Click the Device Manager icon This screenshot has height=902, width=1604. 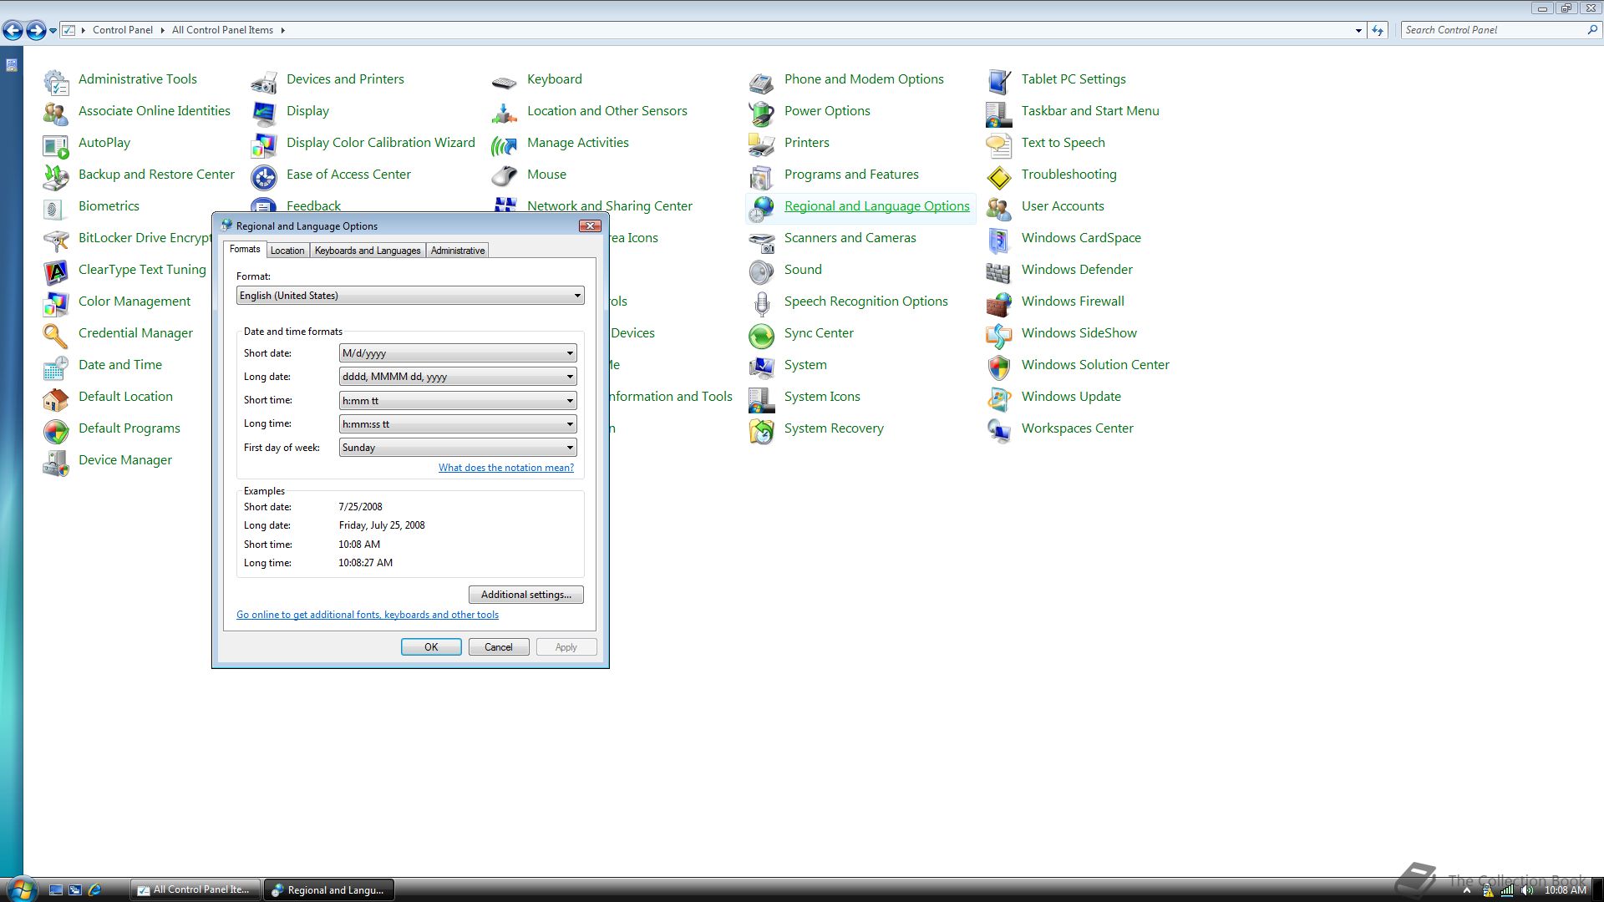(55, 462)
